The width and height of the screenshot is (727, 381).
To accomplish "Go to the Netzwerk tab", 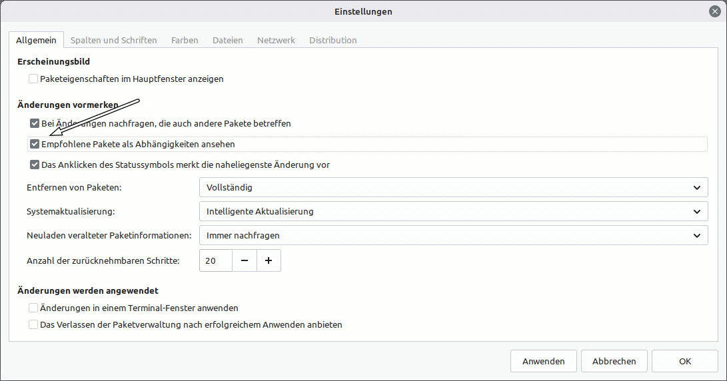I will pos(276,41).
